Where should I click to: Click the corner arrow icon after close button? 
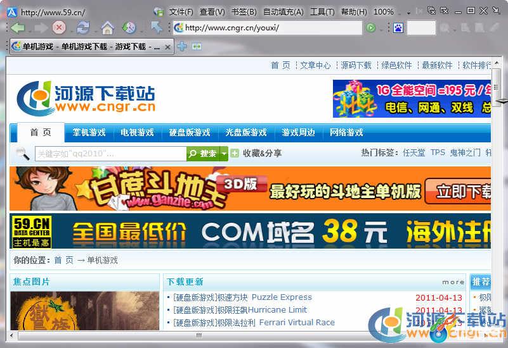496,11
